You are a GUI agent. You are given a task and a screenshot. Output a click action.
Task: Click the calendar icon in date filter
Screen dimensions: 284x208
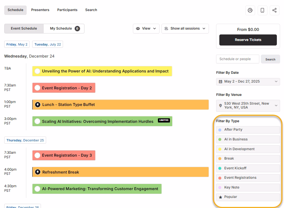click(220, 82)
